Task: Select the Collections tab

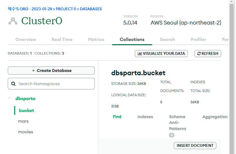Action: 132,39
